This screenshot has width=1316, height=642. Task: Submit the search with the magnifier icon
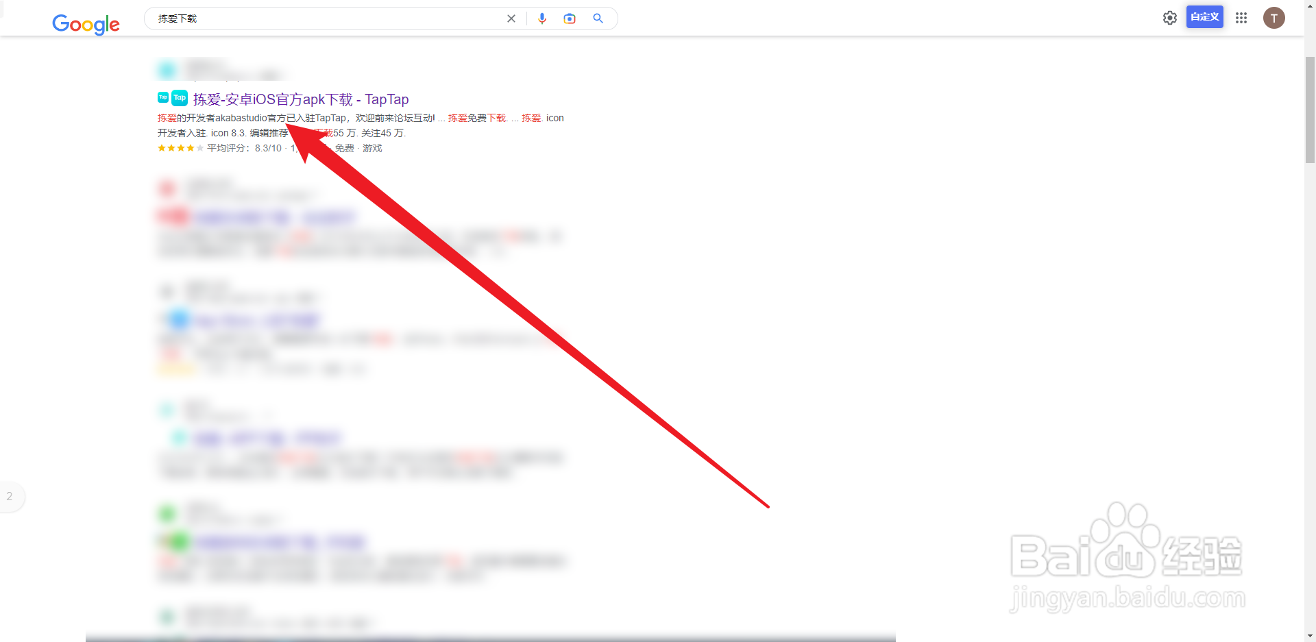(598, 18)
